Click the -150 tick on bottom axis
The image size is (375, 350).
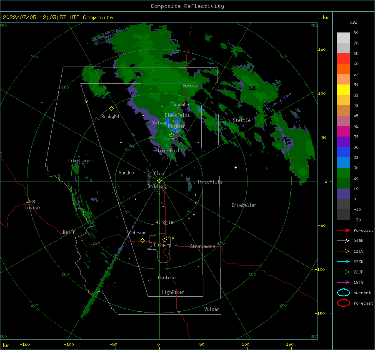[x=25, y=344]
